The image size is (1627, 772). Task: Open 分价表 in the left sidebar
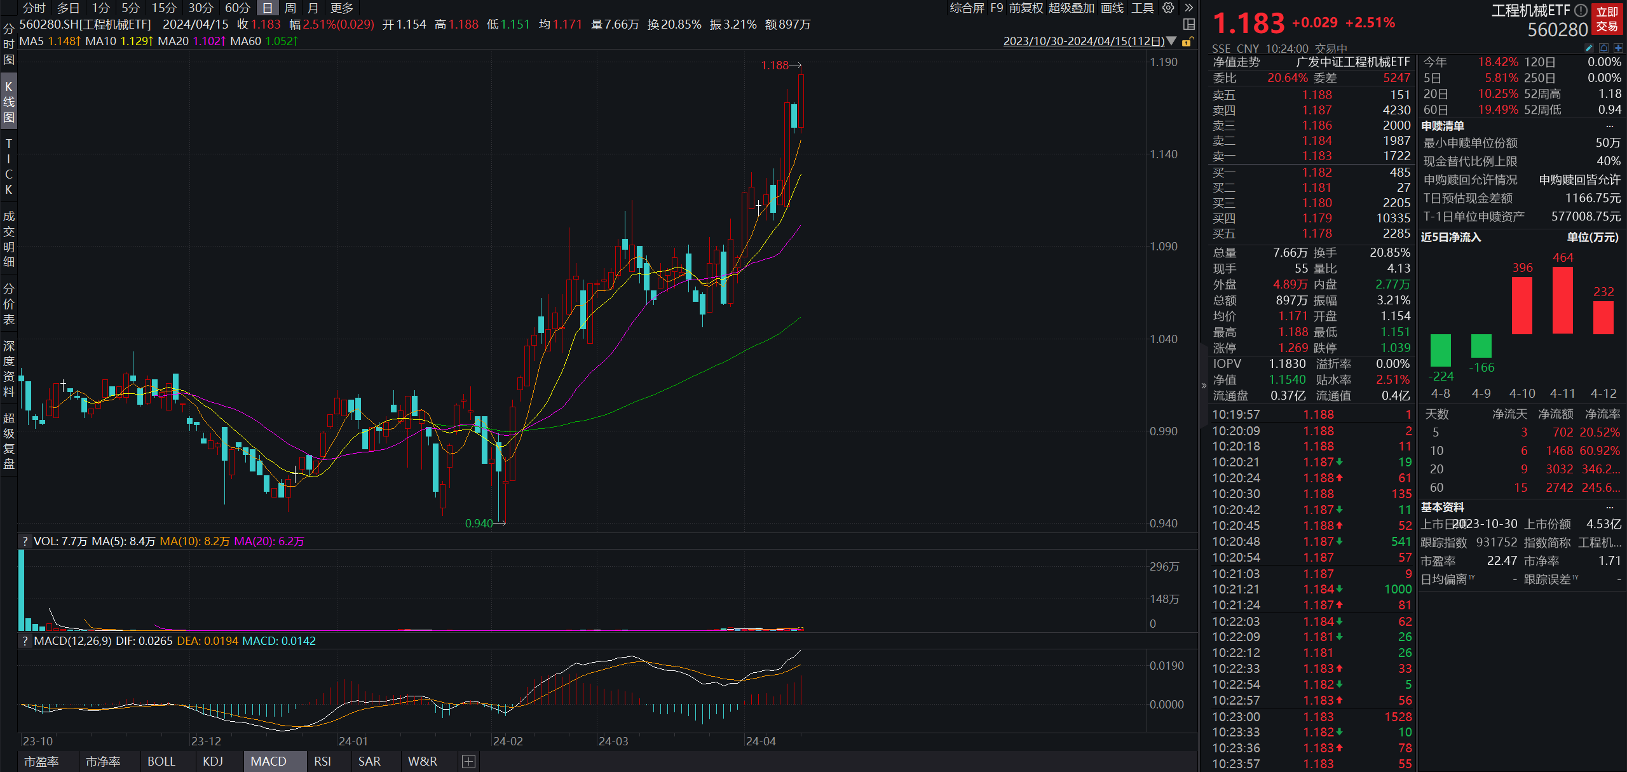(9, 304)
